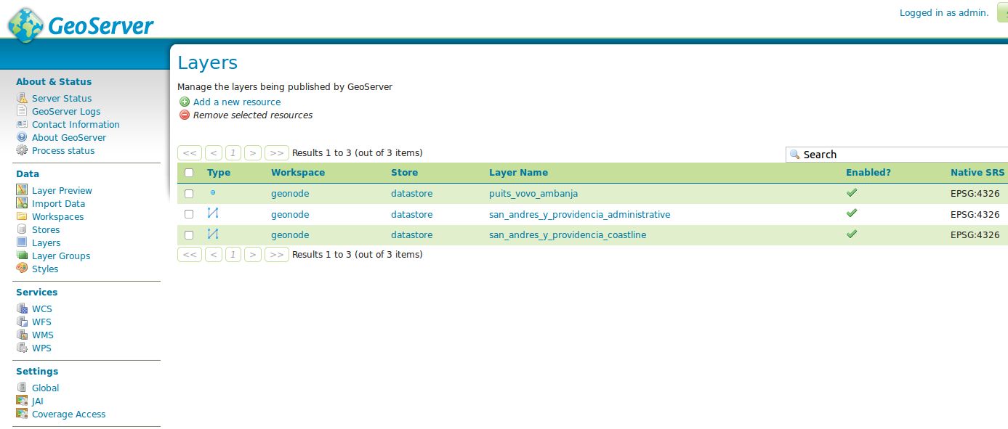The height and width of the screenshot is (429, 1008).
Task: Click the Layer Groups icon
Action: click(x=22, y=256)
